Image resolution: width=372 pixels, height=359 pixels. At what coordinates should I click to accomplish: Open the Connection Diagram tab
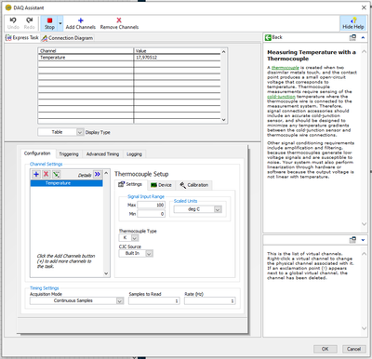(x=67, y=38)
